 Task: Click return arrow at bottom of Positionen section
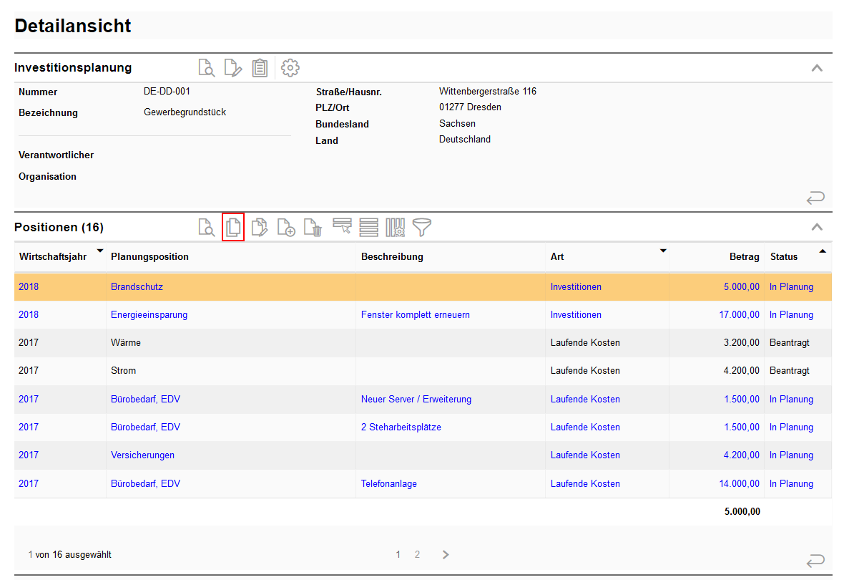point(815,561)
